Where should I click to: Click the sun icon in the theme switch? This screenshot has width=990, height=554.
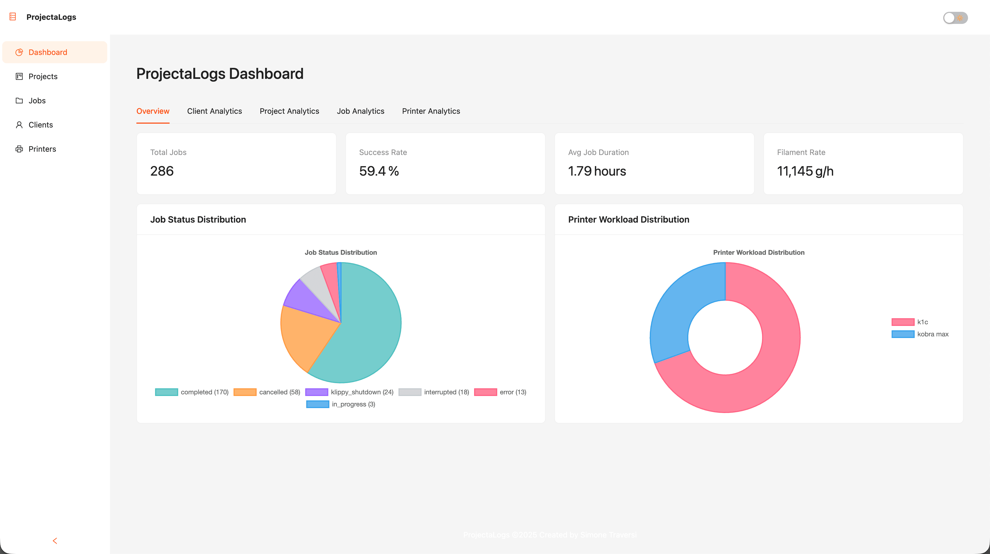coord(960,17)
